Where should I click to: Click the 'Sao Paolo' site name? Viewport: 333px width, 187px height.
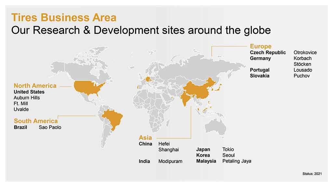click(x=50, y=127)
